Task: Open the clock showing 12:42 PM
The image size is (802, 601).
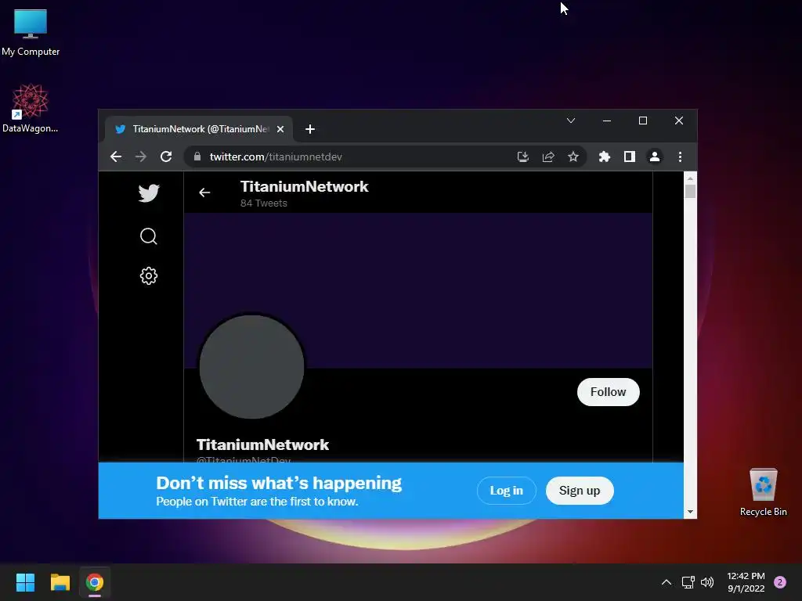Action: 746,582
